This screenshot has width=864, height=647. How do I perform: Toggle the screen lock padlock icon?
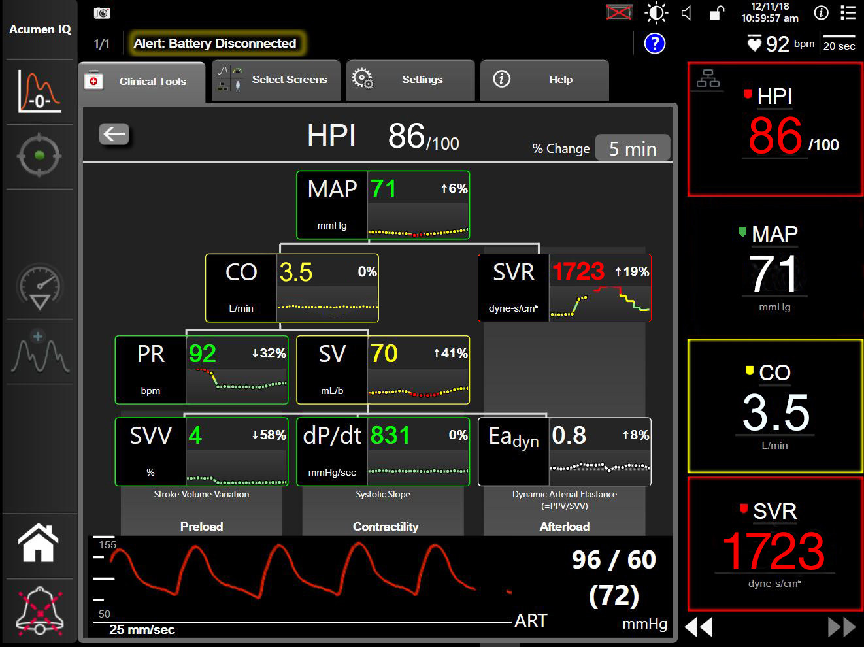tap(717, 13)
